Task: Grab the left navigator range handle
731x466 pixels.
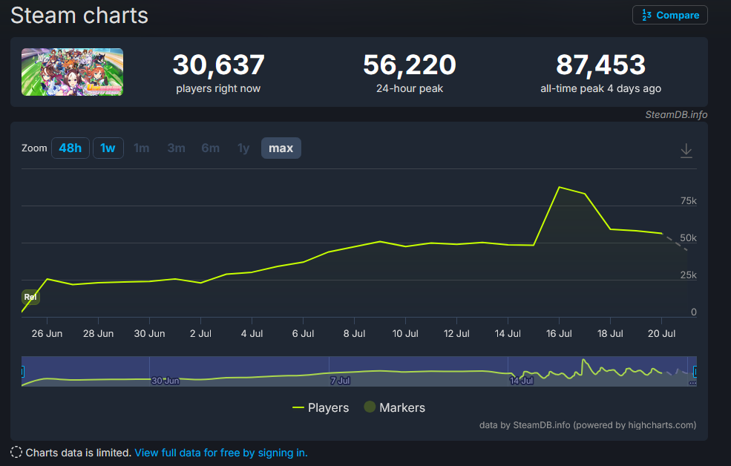Action: click(x=22, y=372)
